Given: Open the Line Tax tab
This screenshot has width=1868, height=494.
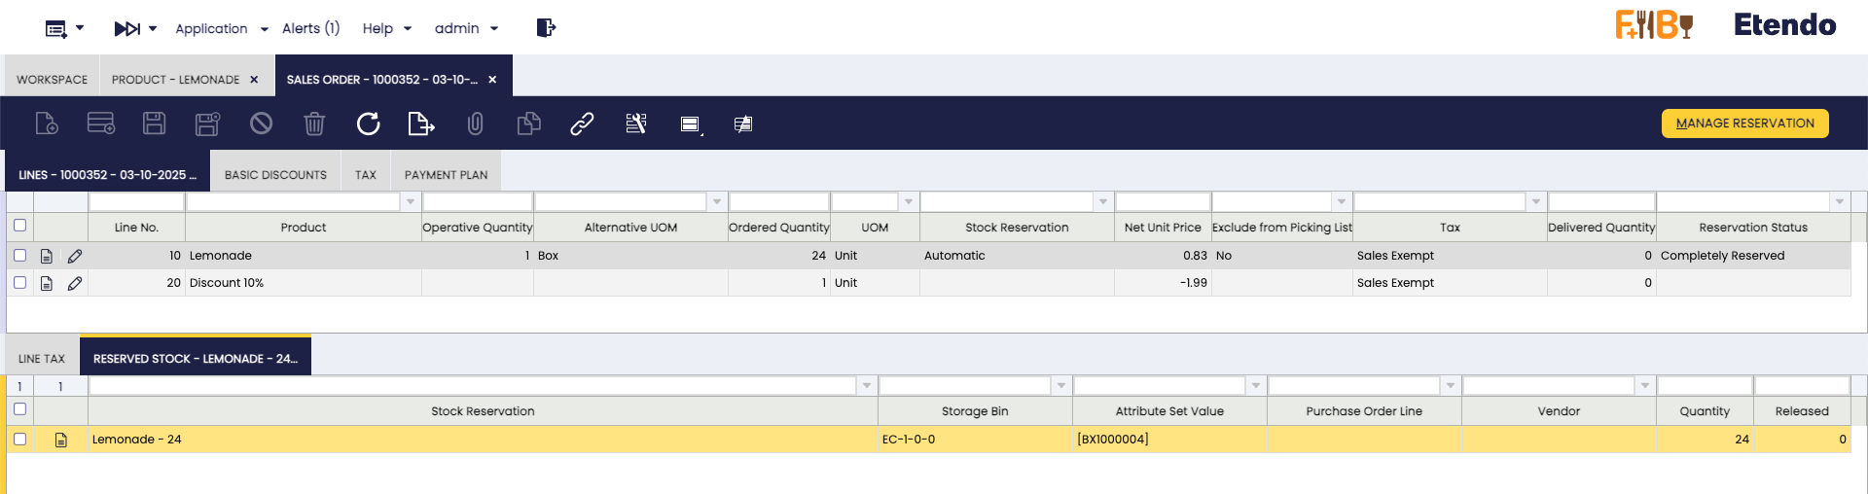Looking at the screenshot, I should [42, 359].
